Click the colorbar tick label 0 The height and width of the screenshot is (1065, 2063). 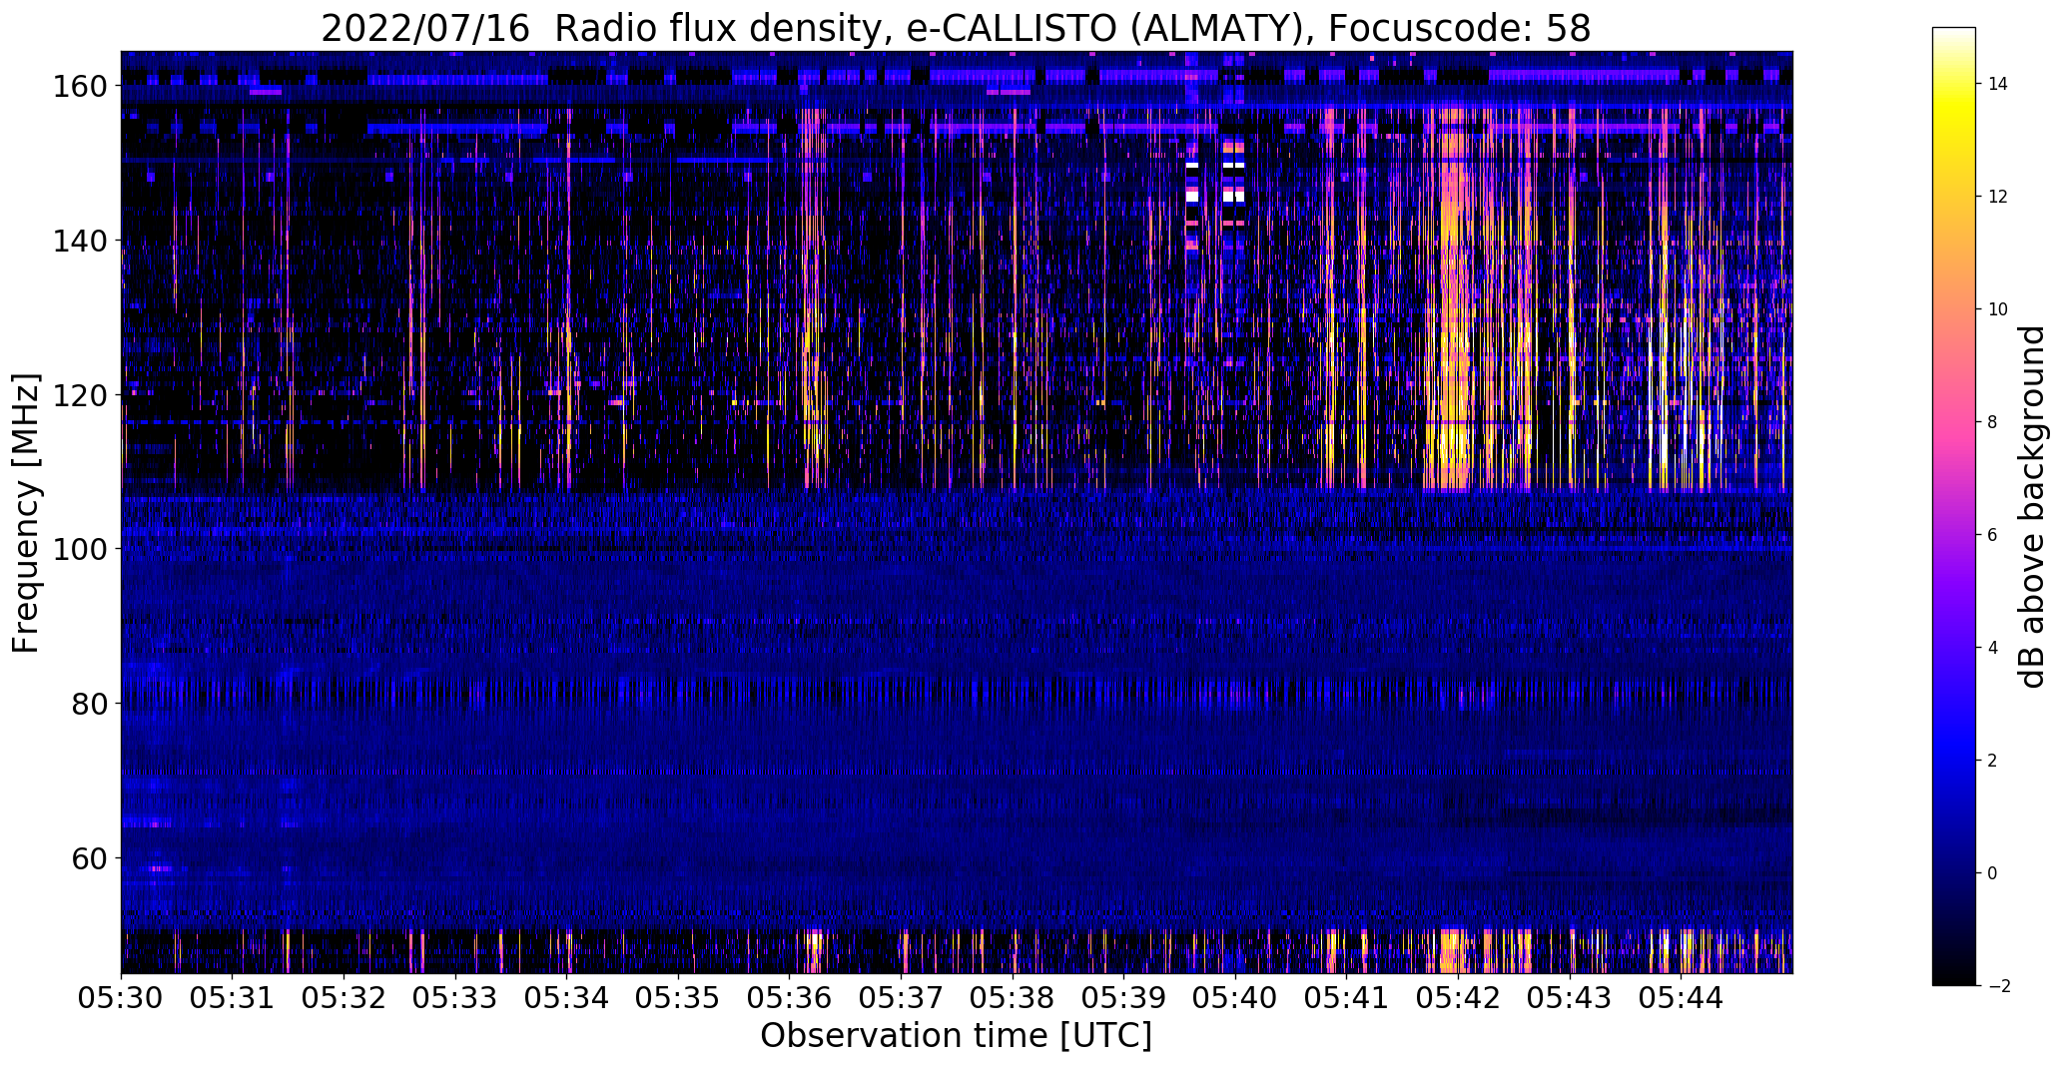point(1993,873)
